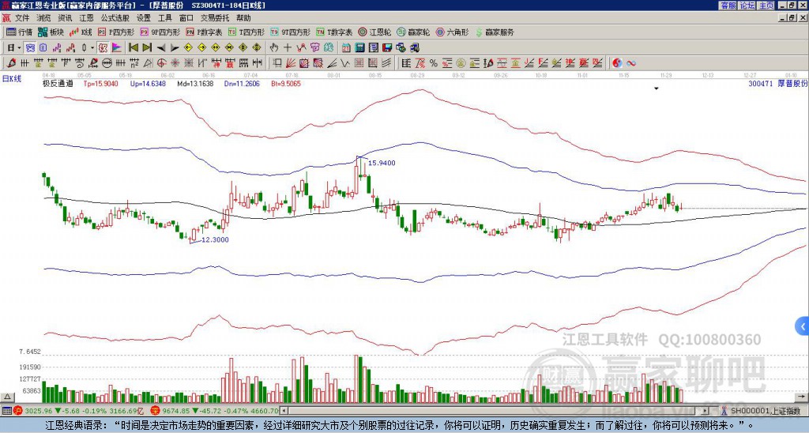
Task: Expand the candlestick type dropdown arrow
Action: pyautogui.click(x=92, y=48)
